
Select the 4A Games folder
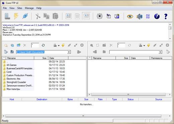click(11, 65)
